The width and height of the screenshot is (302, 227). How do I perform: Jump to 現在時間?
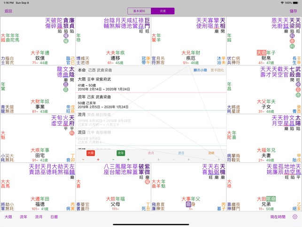pyautogui.click(x=278, y=217)
